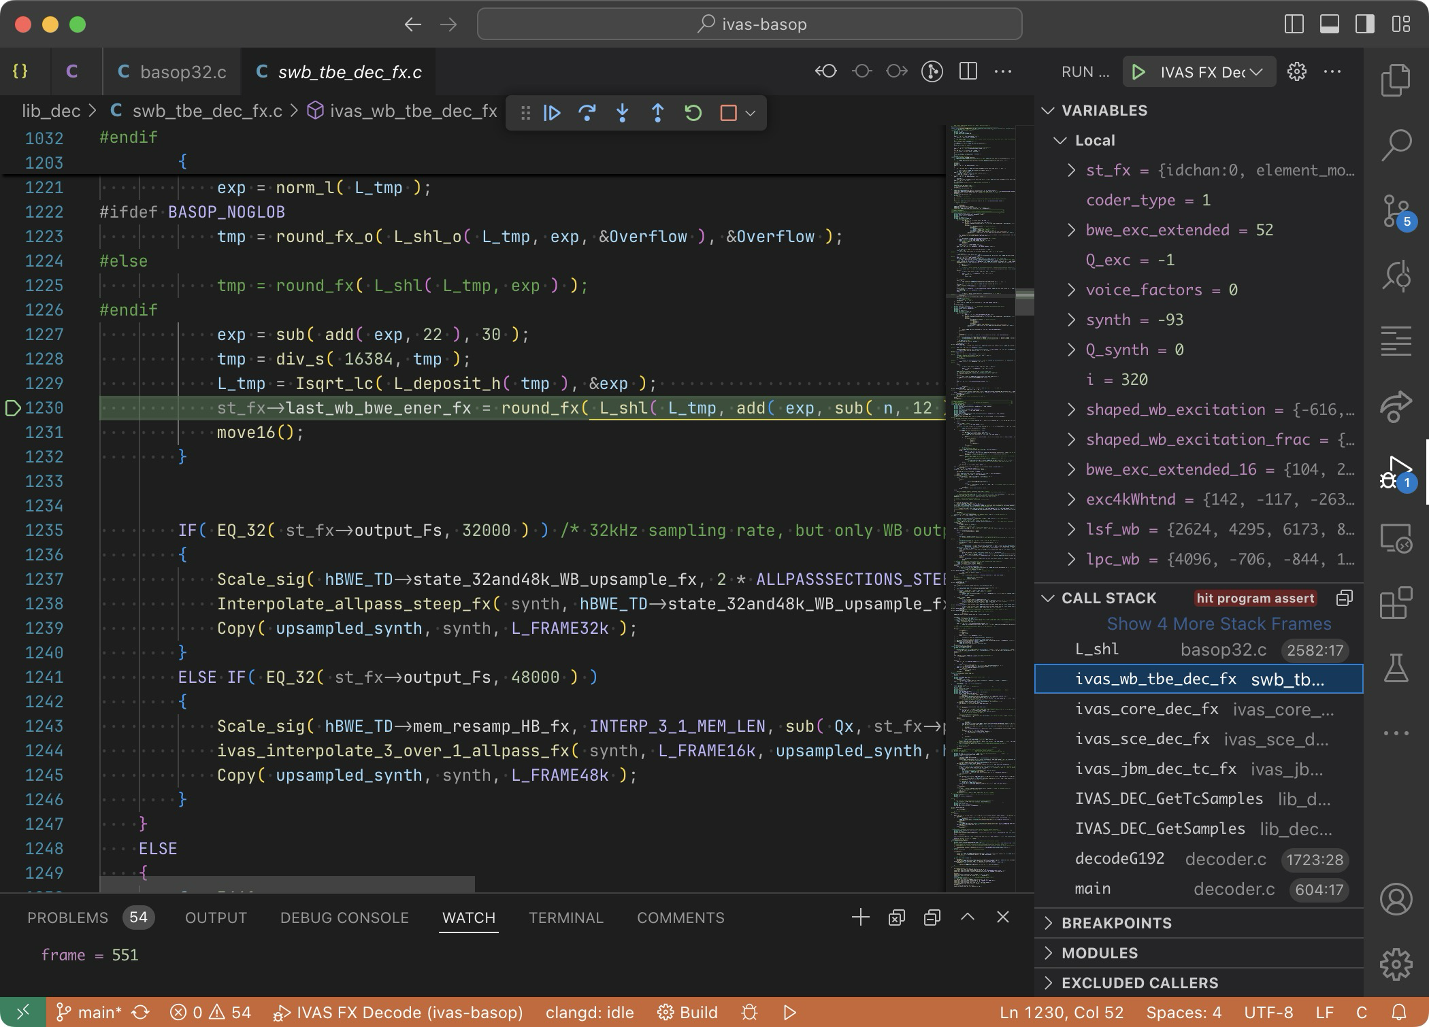Viewport: 1429px width, 1027px height.
Task: Restart the debug session
Action: (x=693, y=113)
